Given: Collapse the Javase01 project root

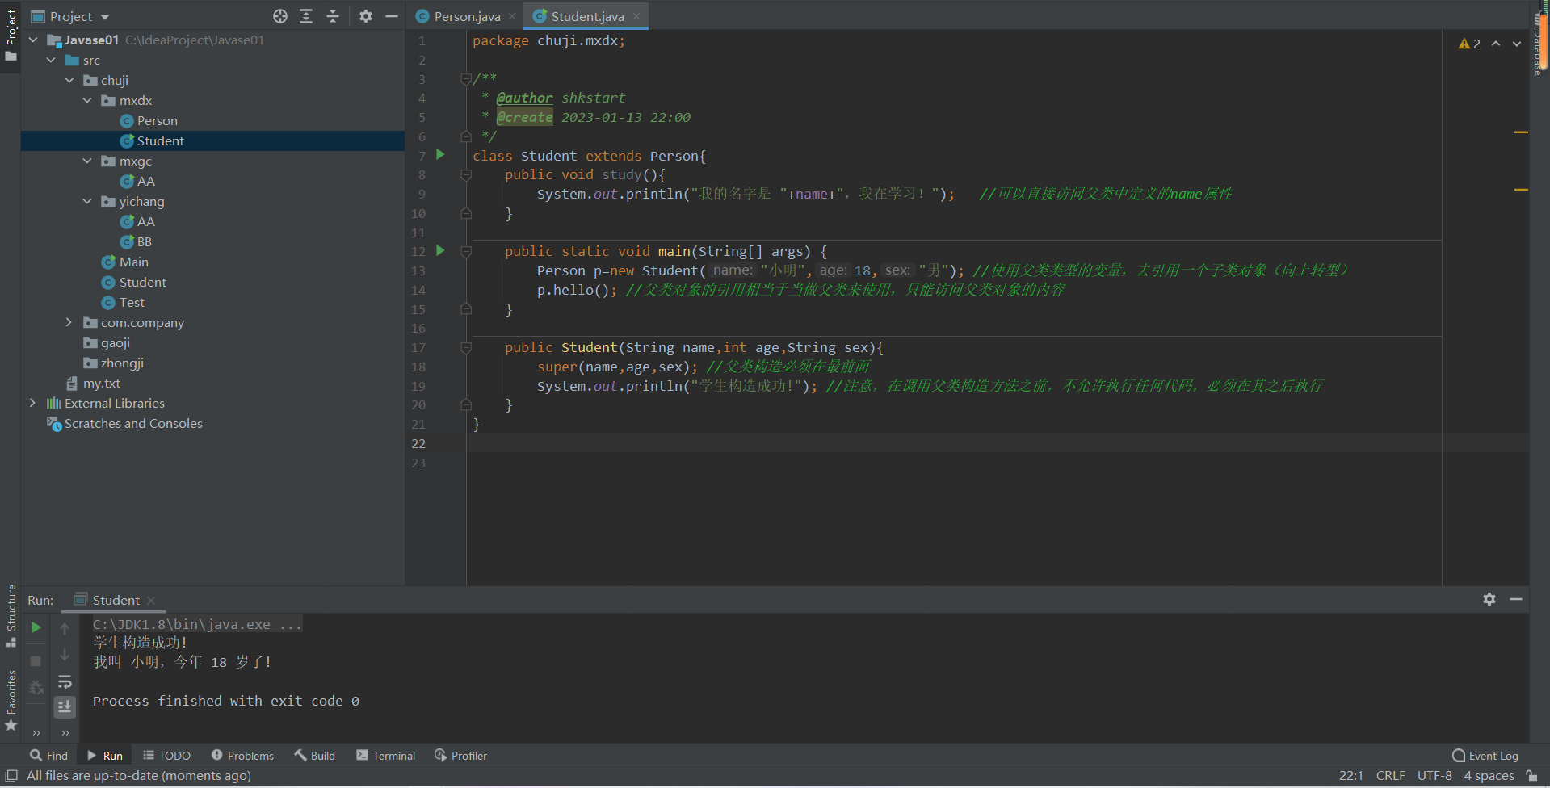Looking at the screenshot, I should tap(33, 40).
